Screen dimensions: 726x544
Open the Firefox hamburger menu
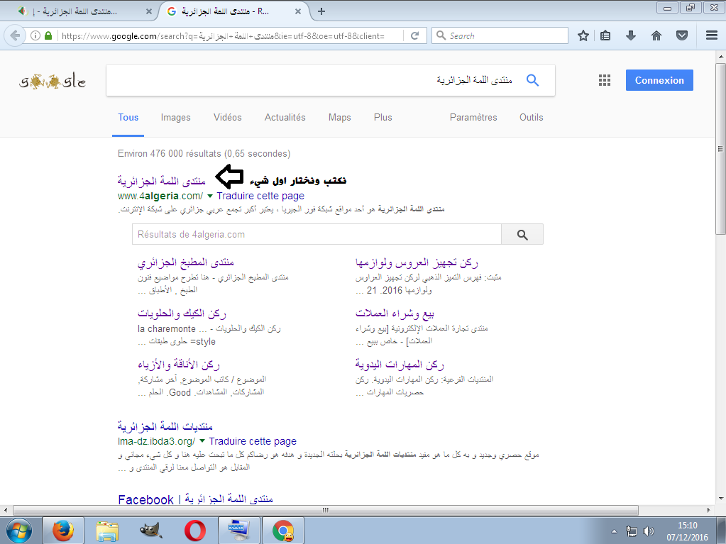(711, 35)
